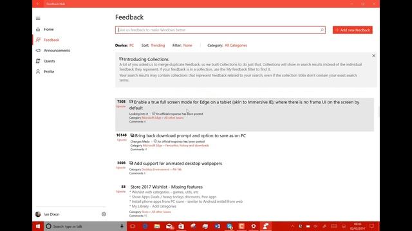412x231 pixels.
Task: Upvote the animated desktop wallpapers feedback
Action: [121, 167]
